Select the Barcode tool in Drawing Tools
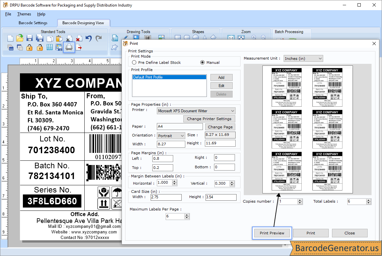The width and height of the screenshot is (382, 256). click(148, 38)
